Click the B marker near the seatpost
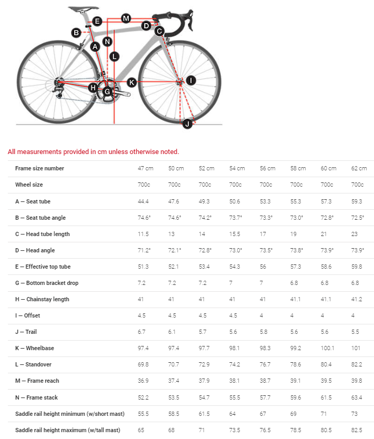The width and height of the screenshot is (374, 439). [x=76, y=33]
